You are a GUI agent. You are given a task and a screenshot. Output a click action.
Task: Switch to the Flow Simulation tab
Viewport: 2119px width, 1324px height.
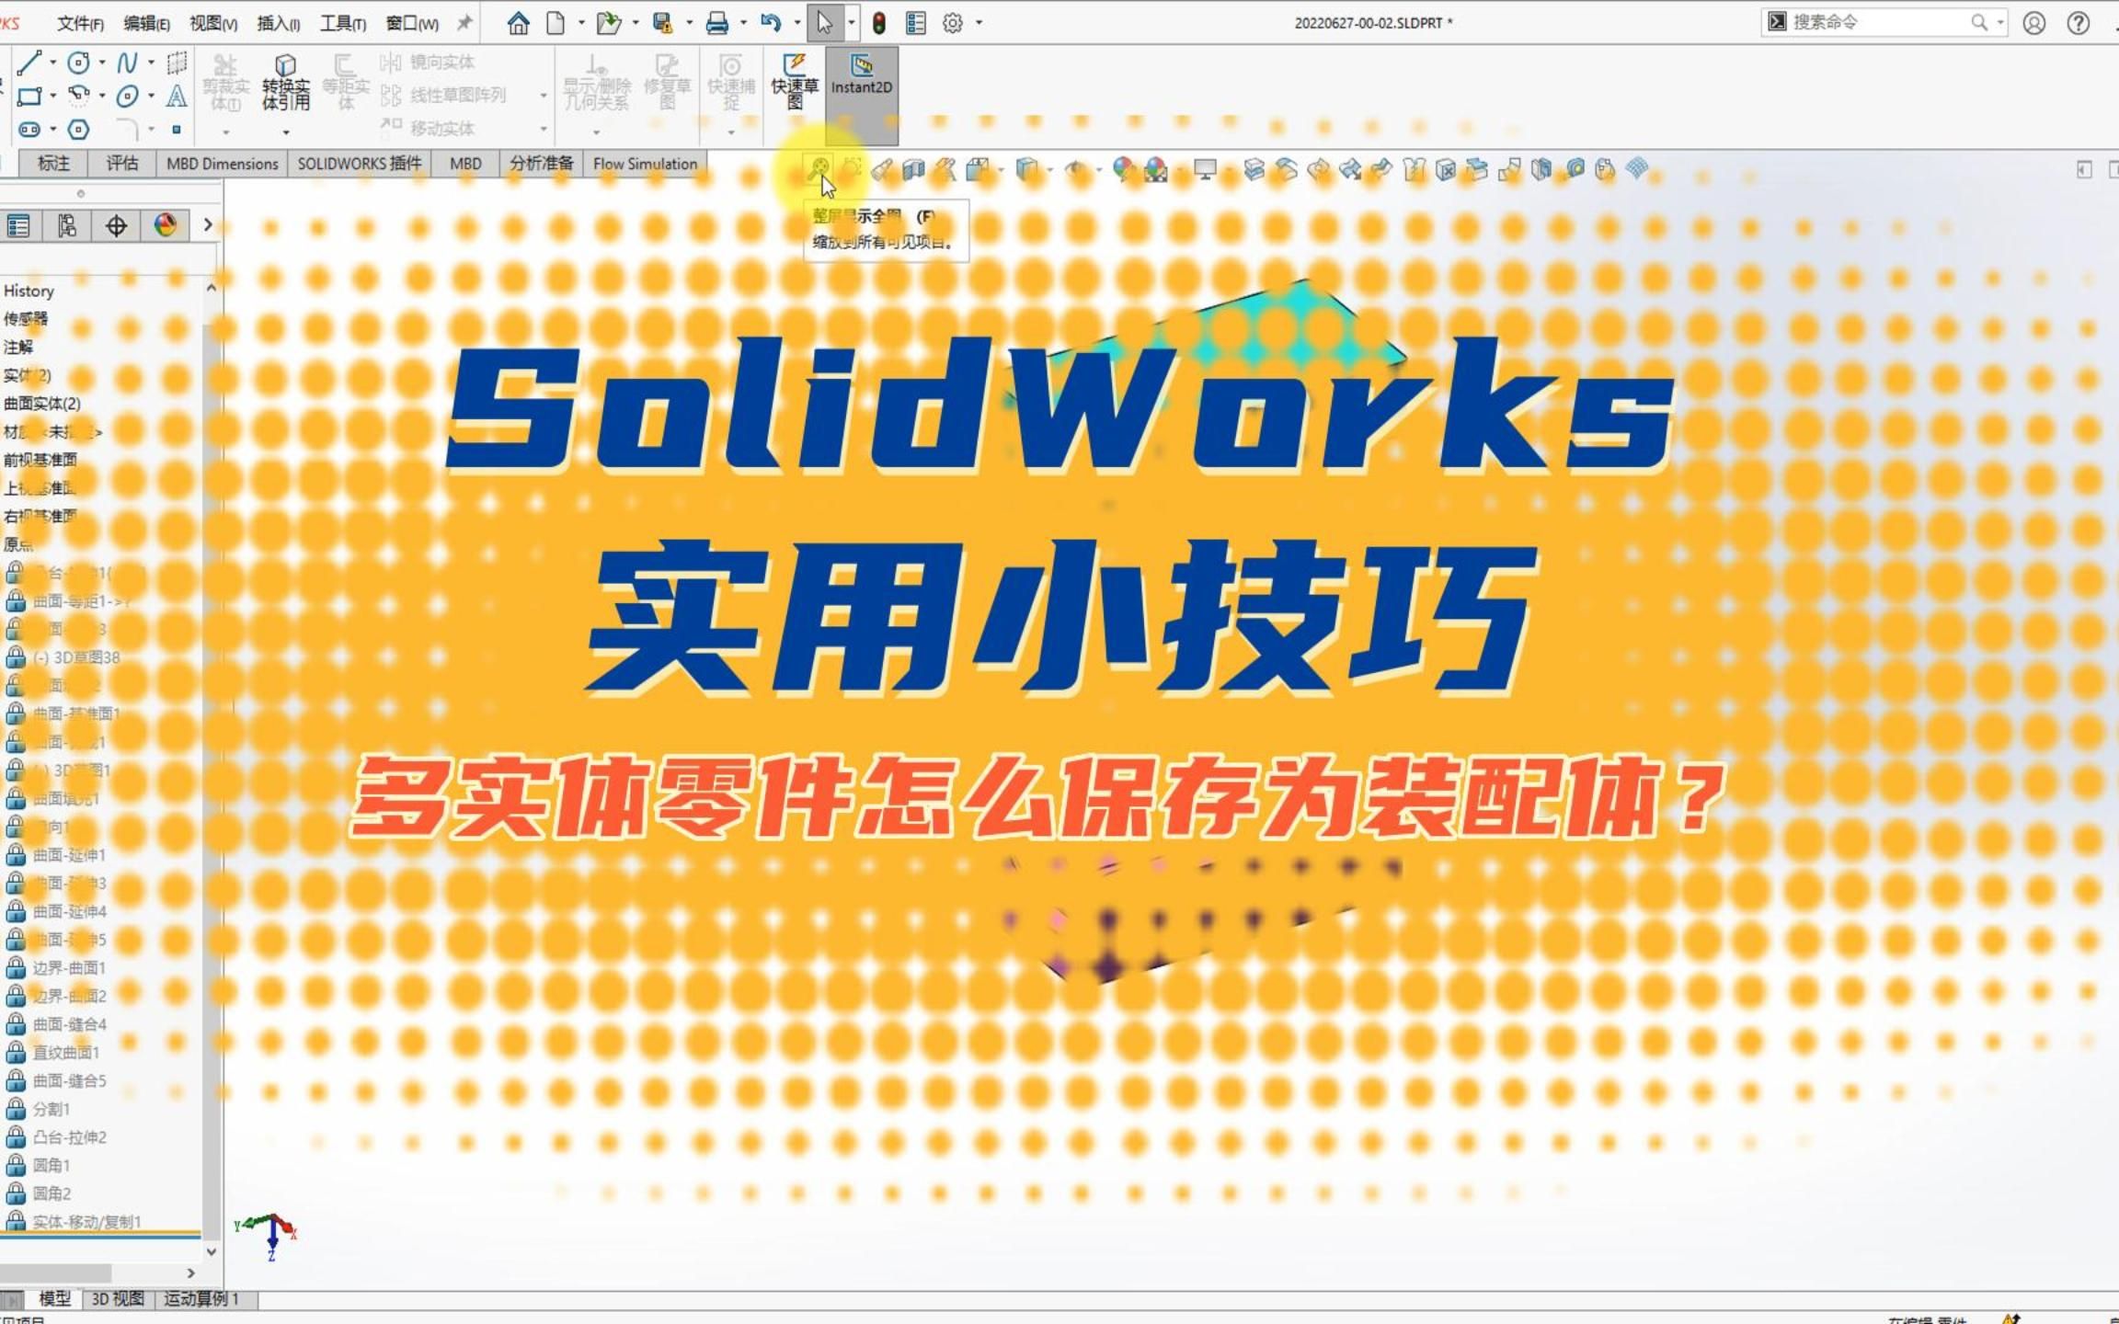coord(645,164)
